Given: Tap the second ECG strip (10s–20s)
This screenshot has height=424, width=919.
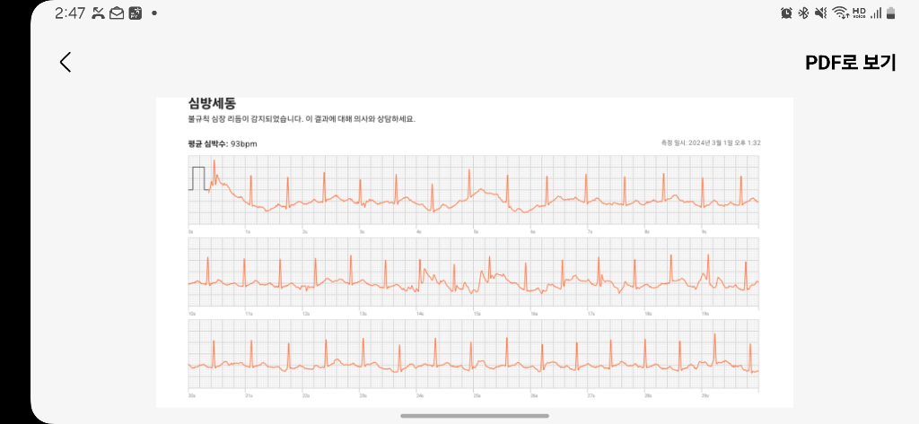Looking at the screenshot, I should click(473, 273).
